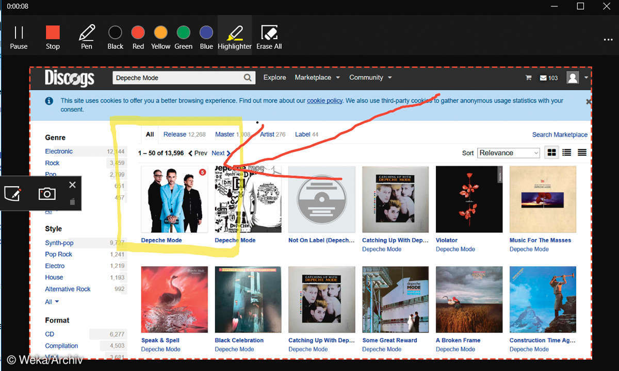Open the Violator album cover
Viewport: 619px width, 371px height.
pos(469,199)
